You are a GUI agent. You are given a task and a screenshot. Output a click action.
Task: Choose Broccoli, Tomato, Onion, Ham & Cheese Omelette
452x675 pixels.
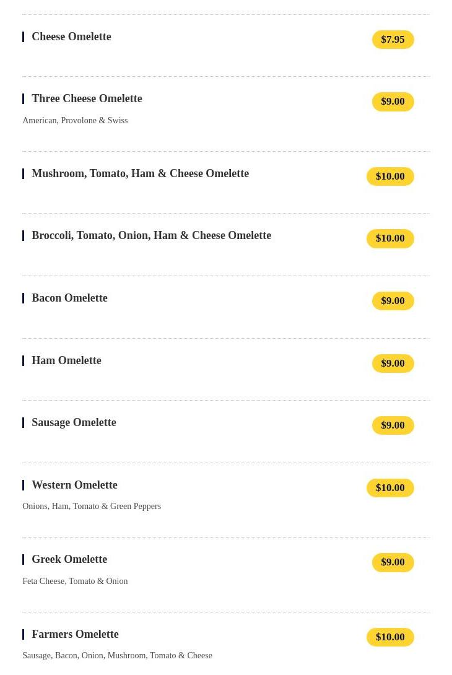[151, 235]
